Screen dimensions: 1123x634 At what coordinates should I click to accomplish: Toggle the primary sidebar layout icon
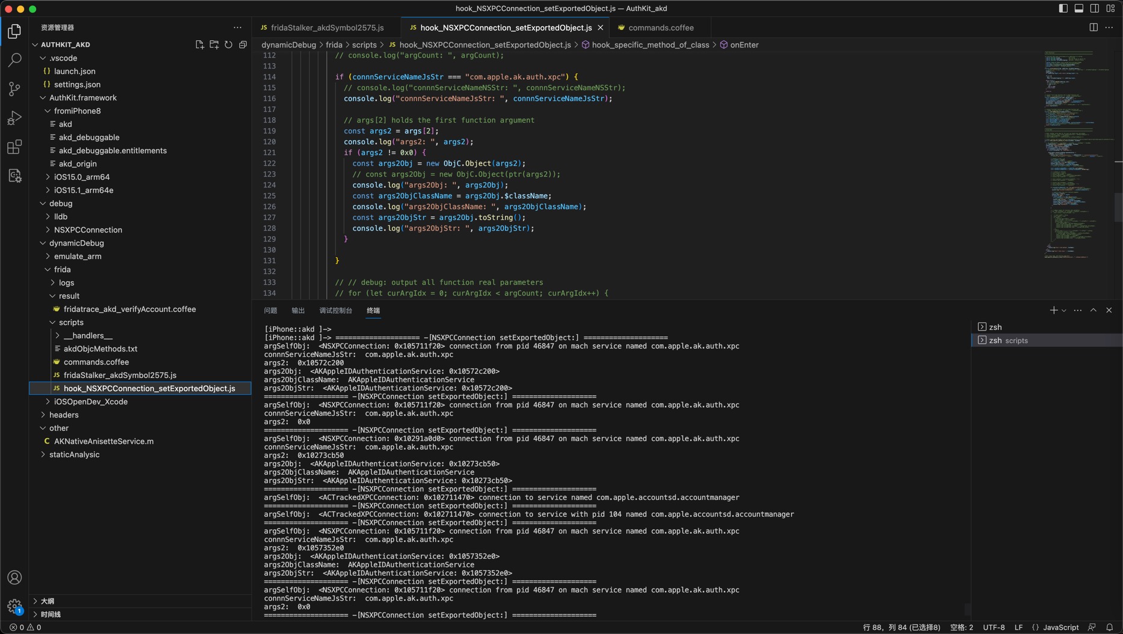1063,8
